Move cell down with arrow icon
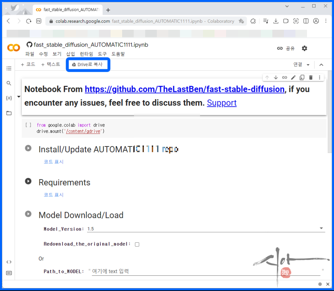This screenshot has width=334, height=291. click(x=276, y=77)
